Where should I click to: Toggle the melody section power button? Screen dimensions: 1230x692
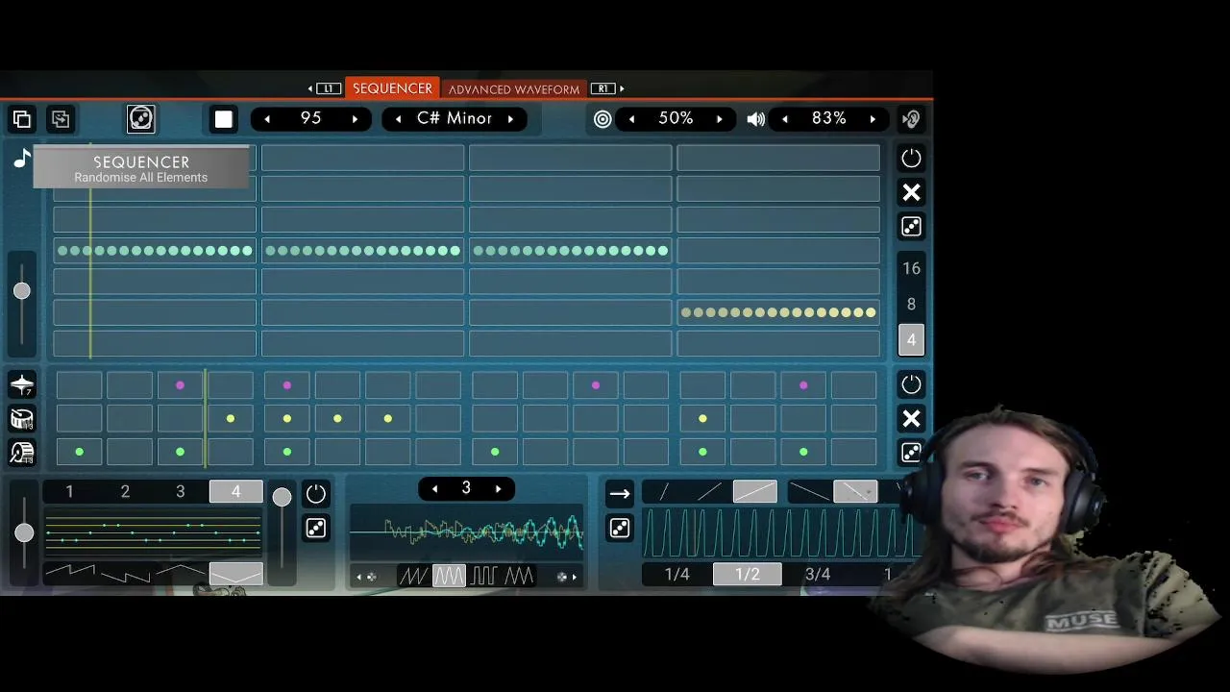point(911,158)
